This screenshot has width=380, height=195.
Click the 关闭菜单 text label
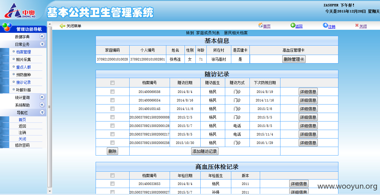click(74, 26)
